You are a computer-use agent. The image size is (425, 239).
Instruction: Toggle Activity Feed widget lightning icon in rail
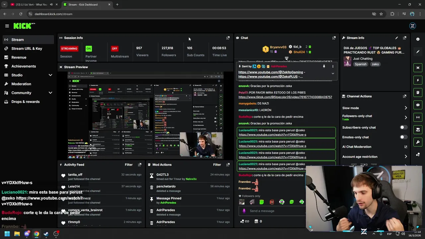tap(418, 80)
